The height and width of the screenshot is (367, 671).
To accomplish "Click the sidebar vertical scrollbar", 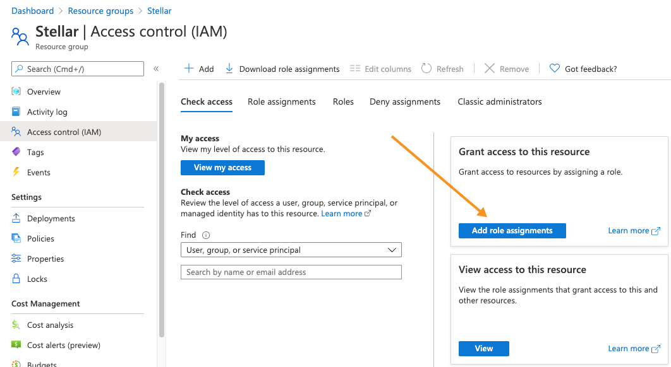I will coord(162,208).
